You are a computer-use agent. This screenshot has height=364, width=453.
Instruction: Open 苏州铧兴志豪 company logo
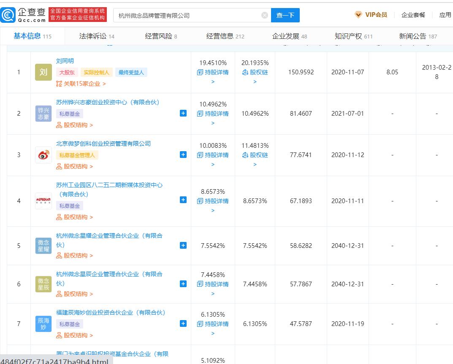point(43,114)
